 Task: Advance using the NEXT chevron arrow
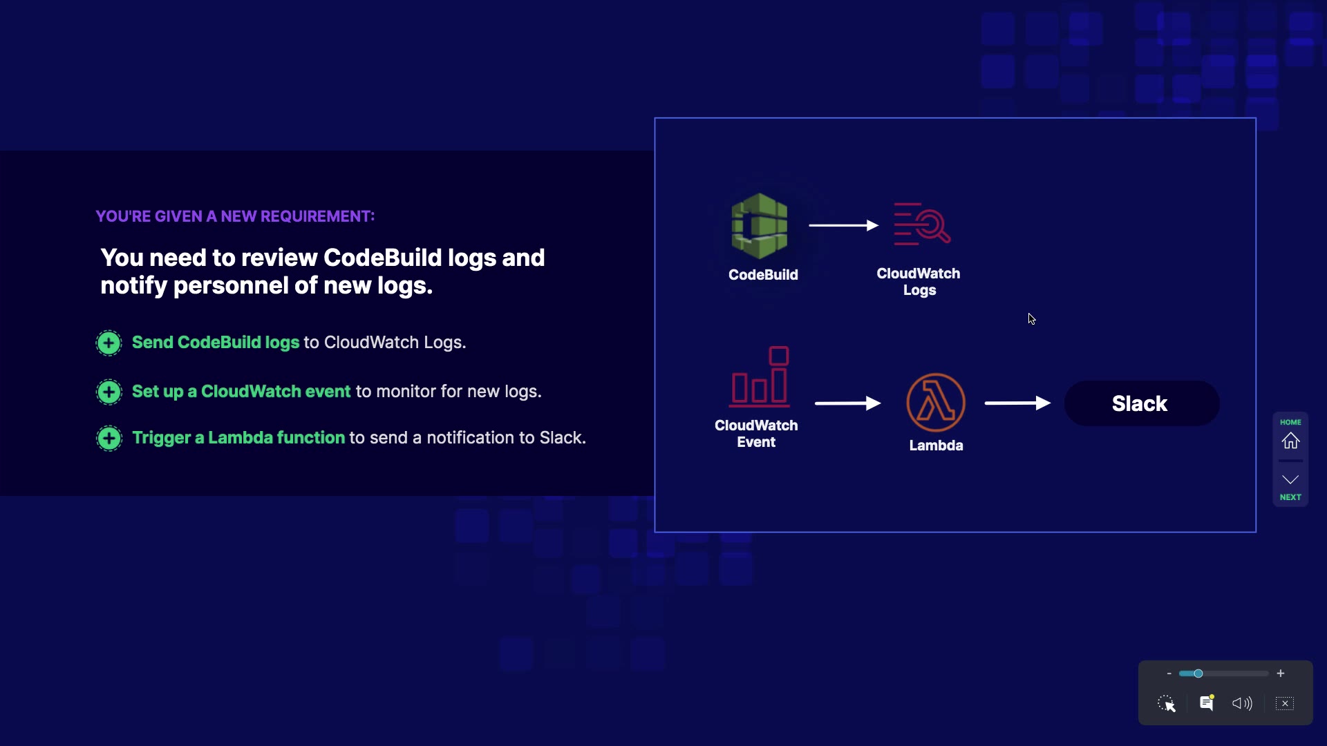[1290, 479]
